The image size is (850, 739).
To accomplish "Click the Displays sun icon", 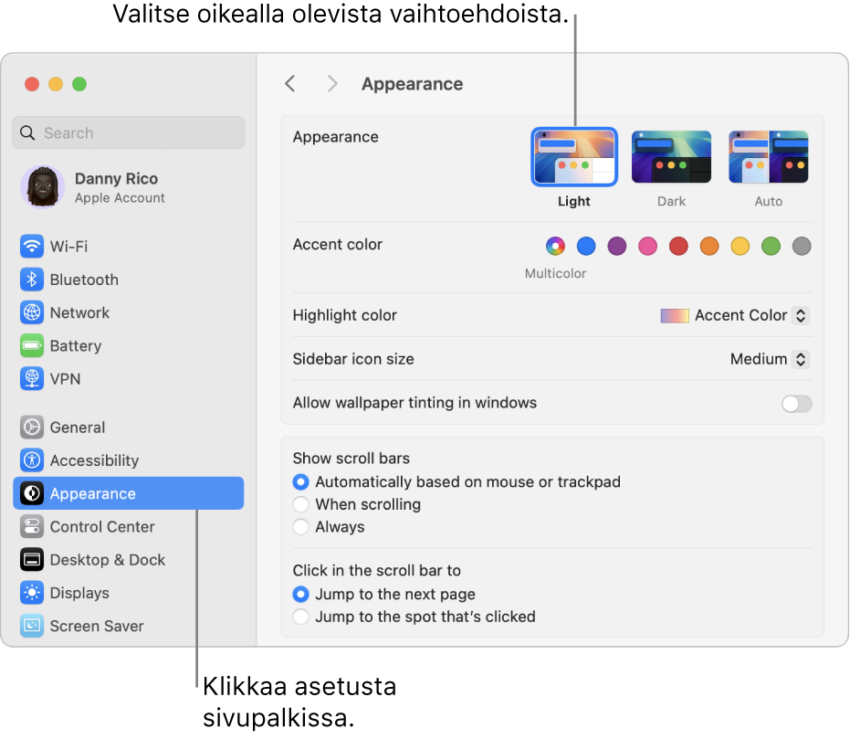I will tap(31, 593).
